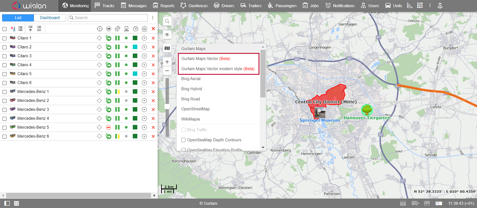This screenshot has width=477, height=208.
Task: Click the Hannover Tiergarten tree marker
Action: (x=367, y=110)
